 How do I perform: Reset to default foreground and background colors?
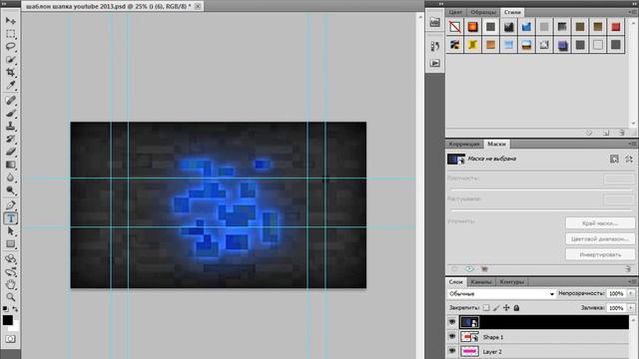tap(6, 309)
